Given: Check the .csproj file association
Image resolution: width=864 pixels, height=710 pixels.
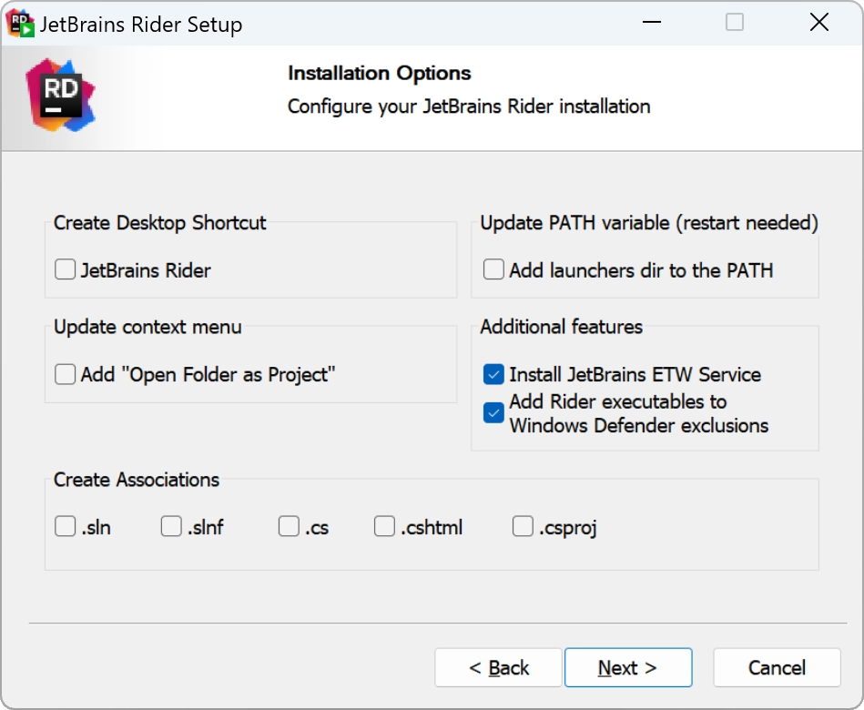Looking at the screenshot, I should coord(523,526).
